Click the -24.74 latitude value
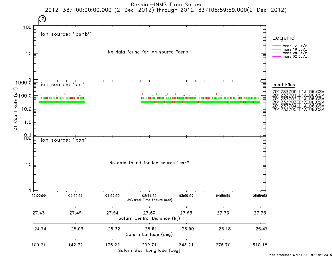This screenshot has height=256, width=332. (x=38, y=229)
